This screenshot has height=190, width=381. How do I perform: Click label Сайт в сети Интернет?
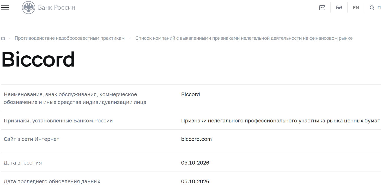point(31,139)
